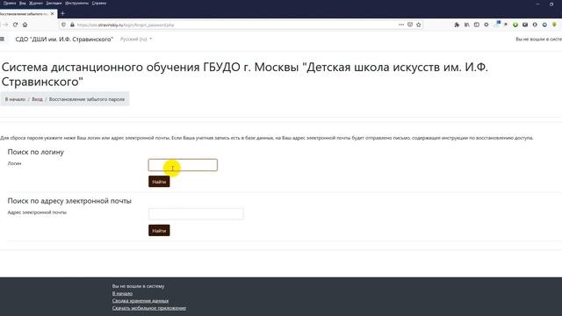Open the Правка menu
562x316 pixels.
click(x=10, y=3)
